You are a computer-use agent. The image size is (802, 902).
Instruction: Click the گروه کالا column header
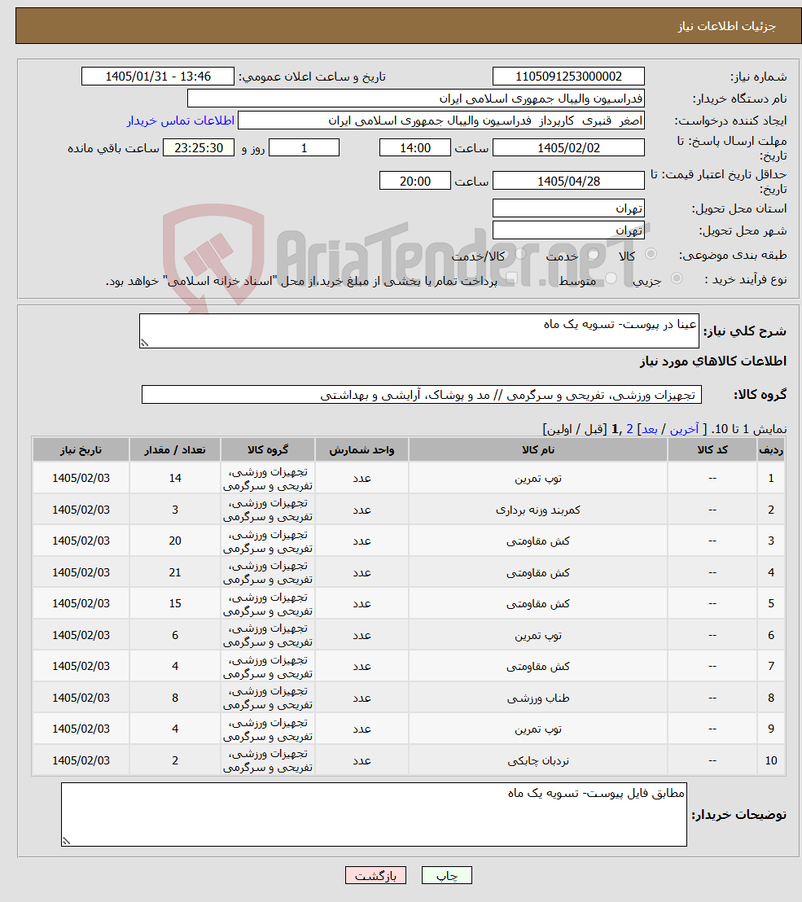click(268, 450)
